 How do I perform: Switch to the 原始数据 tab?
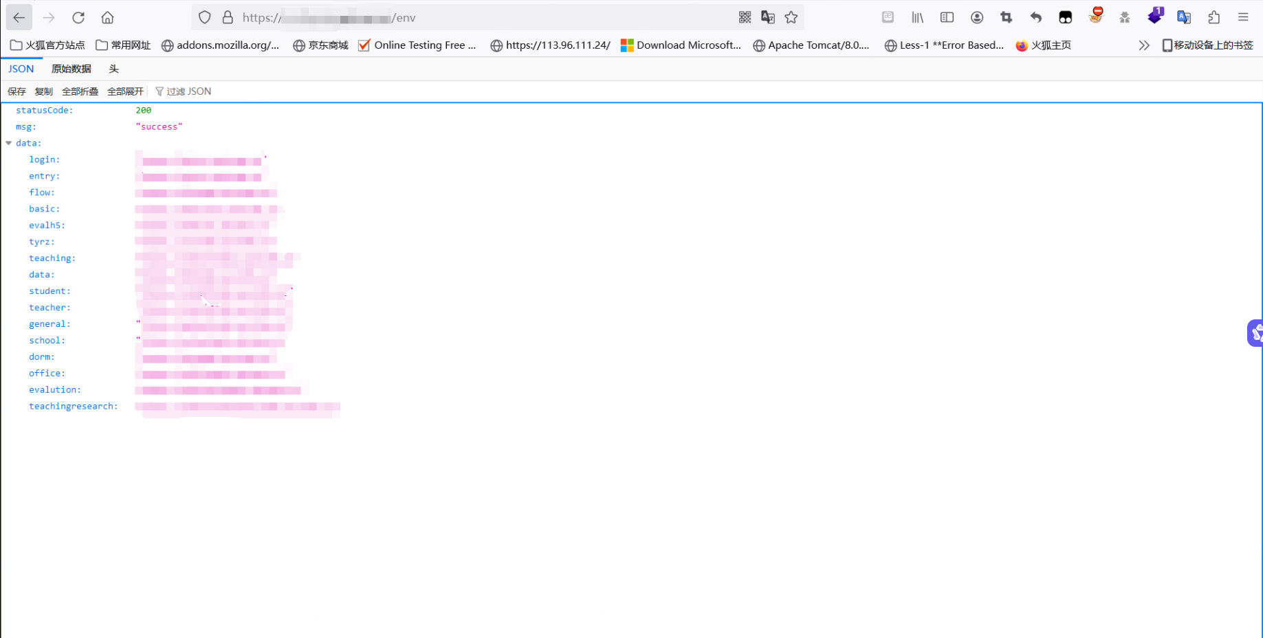click(x=71, y=69)
